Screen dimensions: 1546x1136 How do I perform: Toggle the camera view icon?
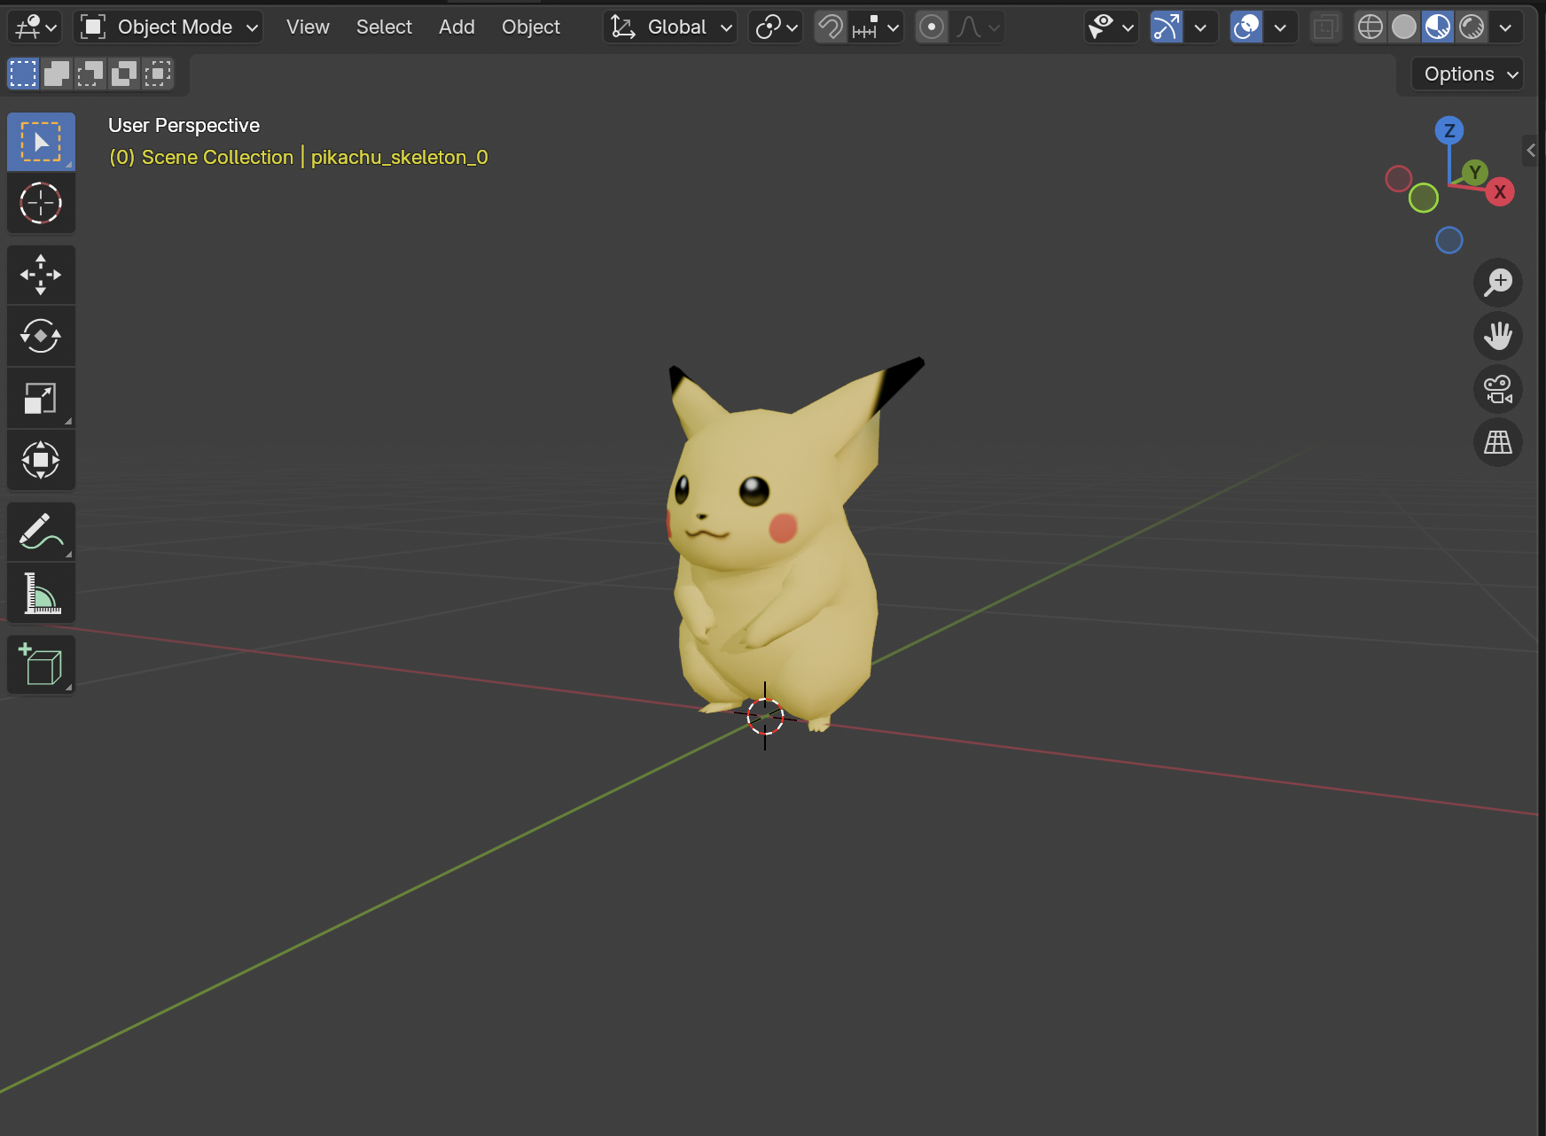(1498, 389)
